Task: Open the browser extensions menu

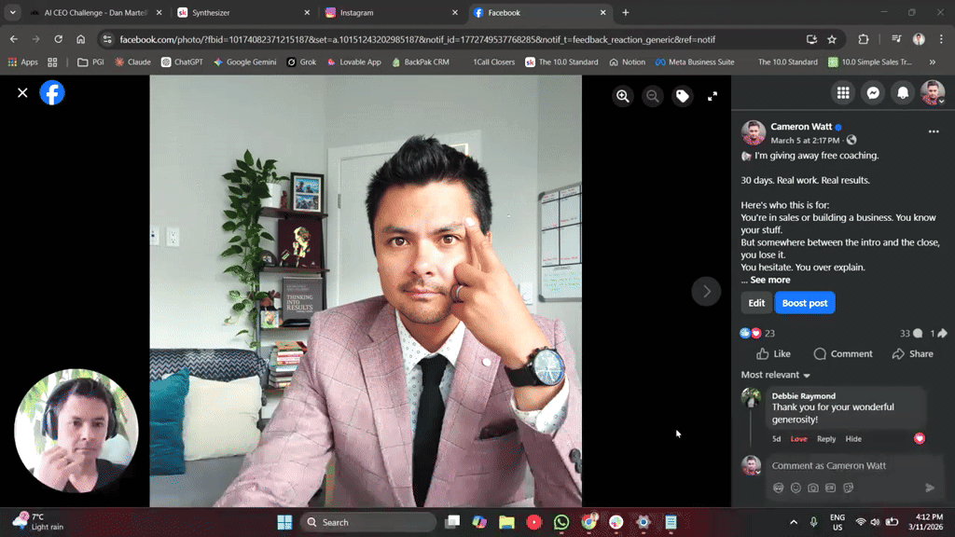Action: [863, 39]
